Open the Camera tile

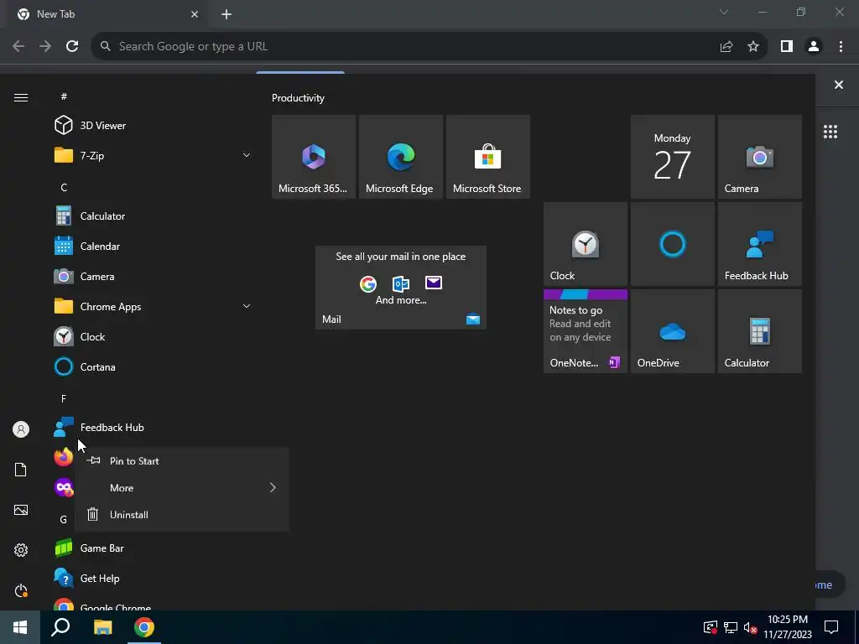759,157
